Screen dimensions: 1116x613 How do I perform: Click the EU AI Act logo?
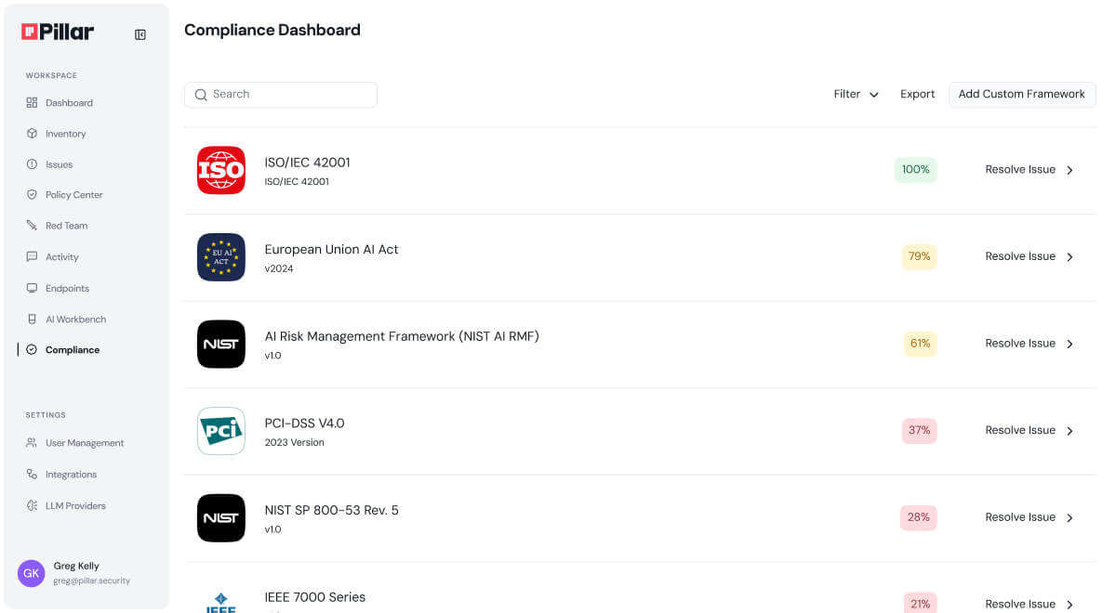221,257
